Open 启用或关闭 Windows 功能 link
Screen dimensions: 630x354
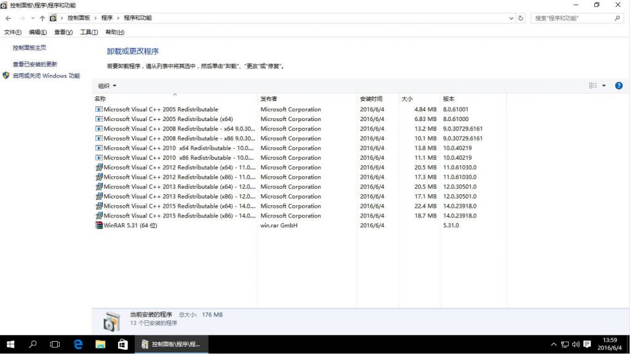(46, 76)
